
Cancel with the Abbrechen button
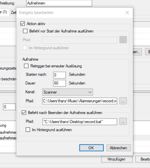pyautogui.click(x=118, y=148)
